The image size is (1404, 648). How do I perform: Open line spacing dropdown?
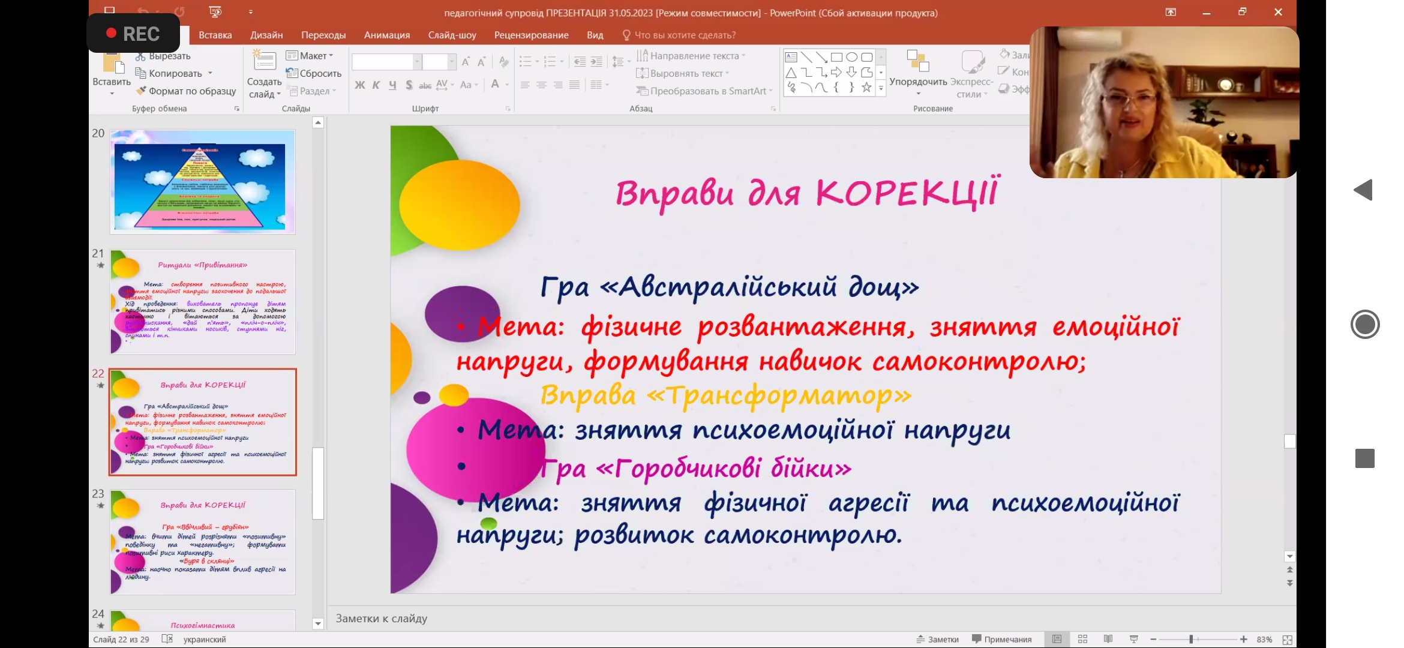(x=621, y=62)
